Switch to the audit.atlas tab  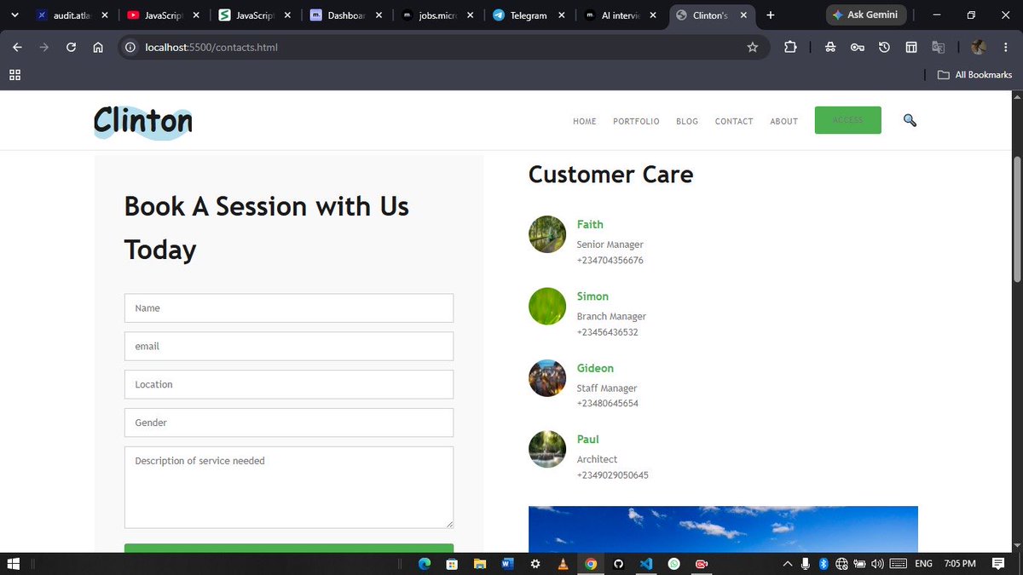pyautogui.click(x=72, y=15)
